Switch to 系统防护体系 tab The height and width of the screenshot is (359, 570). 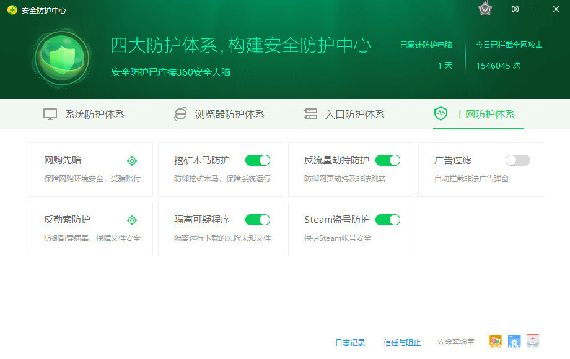pyautogui.click(x=84, y=114)
